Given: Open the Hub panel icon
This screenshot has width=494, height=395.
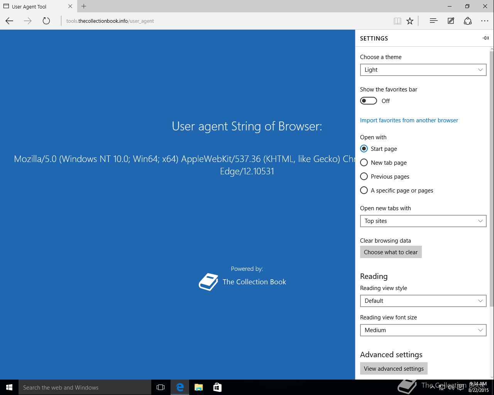Looking at the screenshot, I should pyautogui.click(x=433, y=21).
